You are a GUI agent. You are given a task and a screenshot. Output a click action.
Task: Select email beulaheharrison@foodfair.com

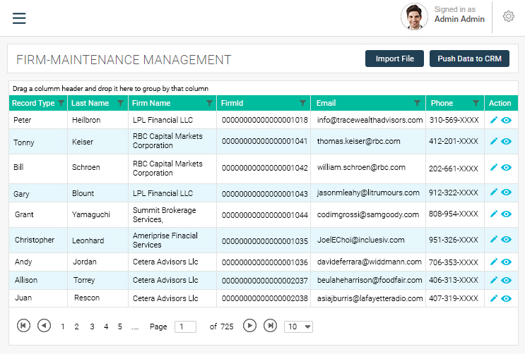point(370,280)
